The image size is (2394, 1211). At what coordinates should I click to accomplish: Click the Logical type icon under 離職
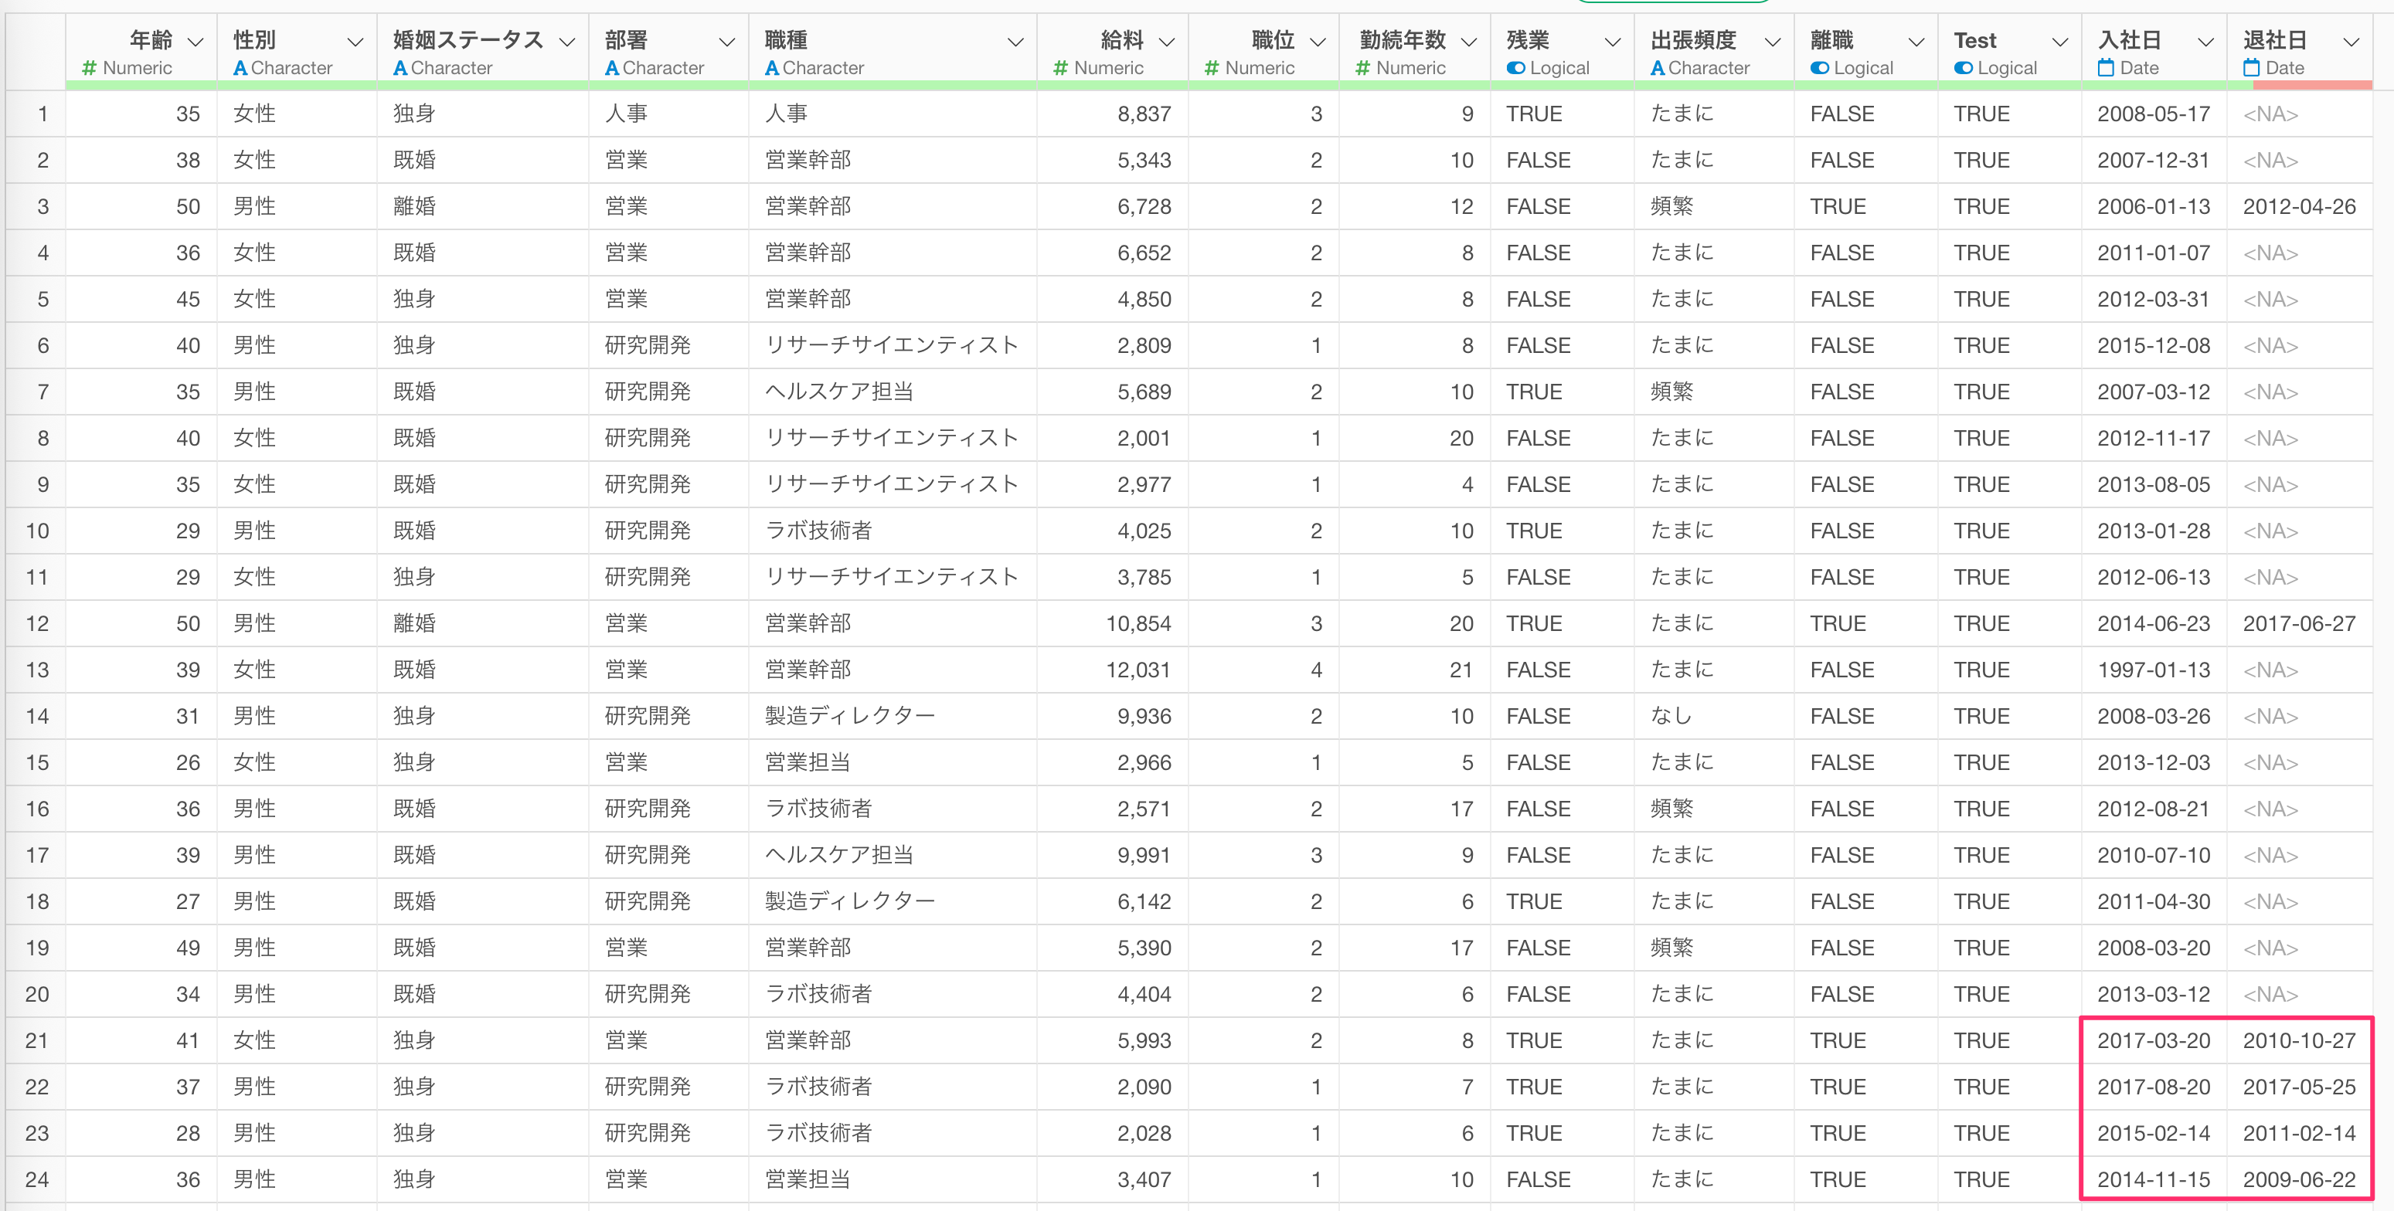(x=1820, y=68)
